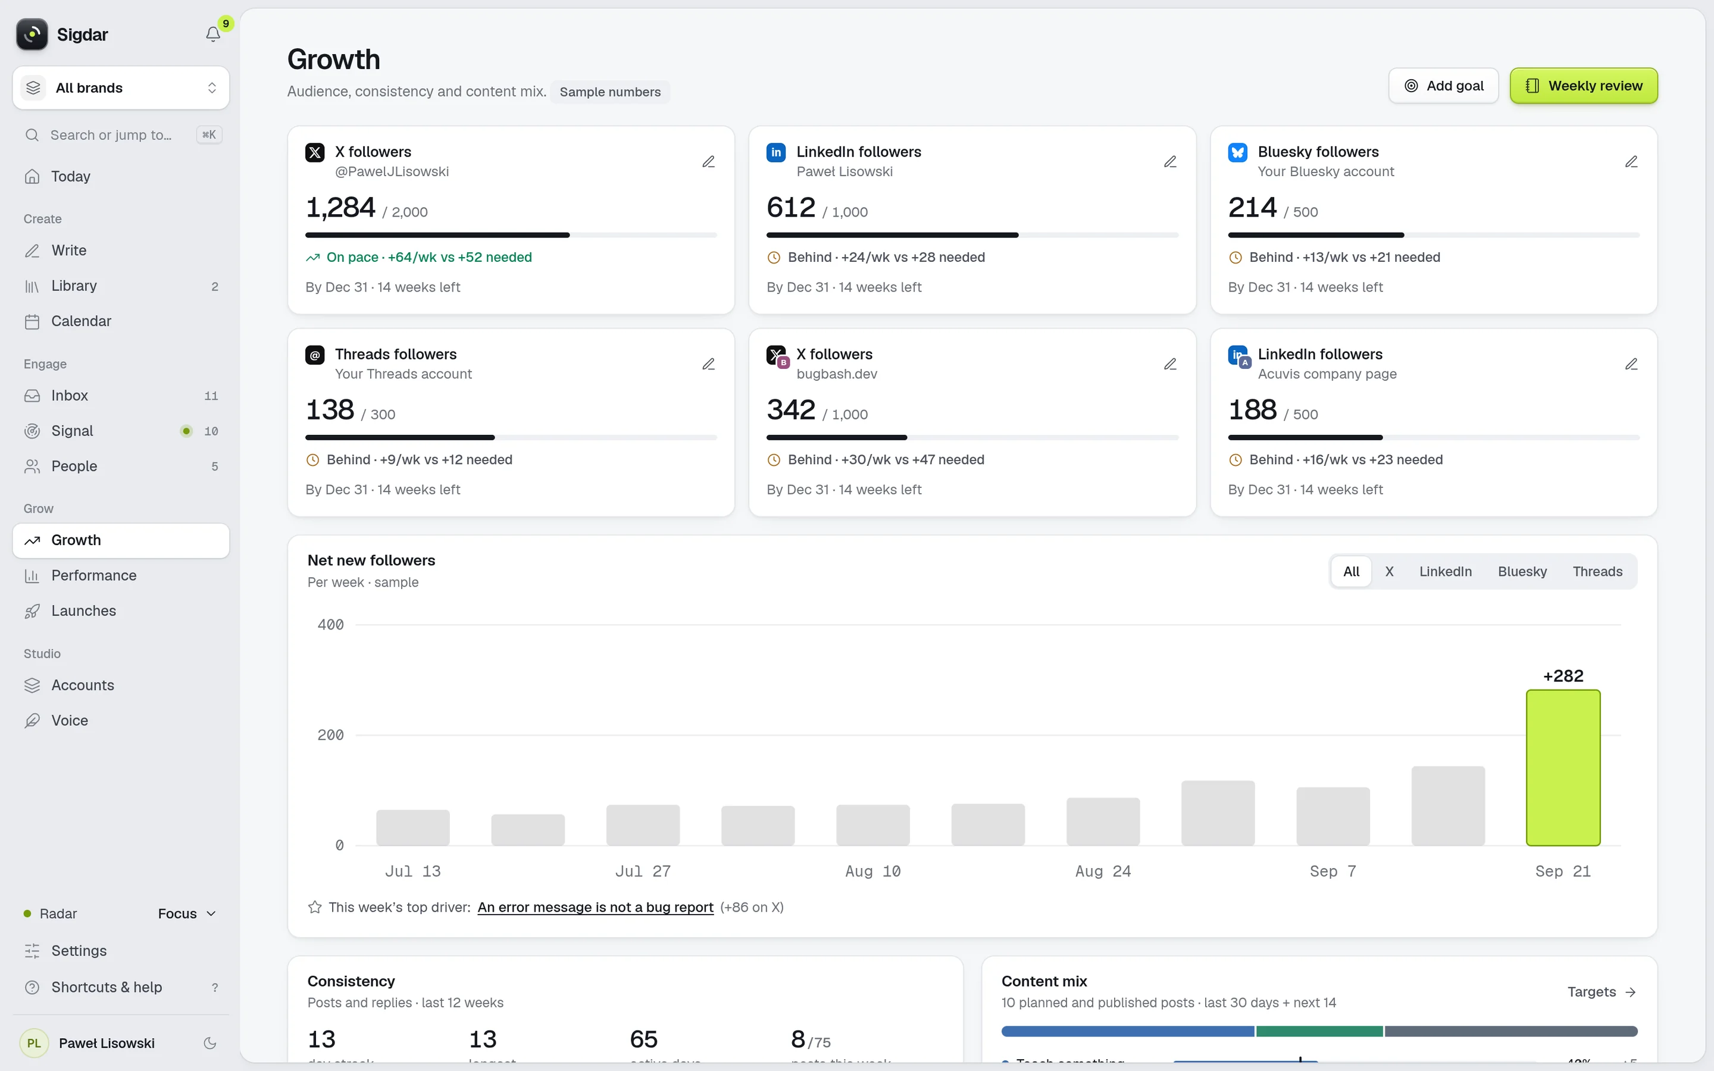This screenshot has width=1714, height=1071.
Task: Focus the Search or jump to field
Action: point(121,134)
